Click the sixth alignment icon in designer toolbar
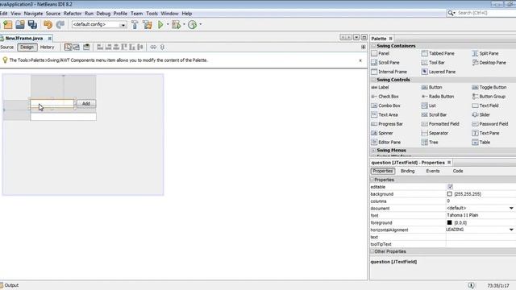516x290 pixels. tap(140, 47)
